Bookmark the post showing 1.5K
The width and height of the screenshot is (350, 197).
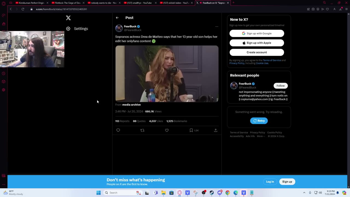194,130
